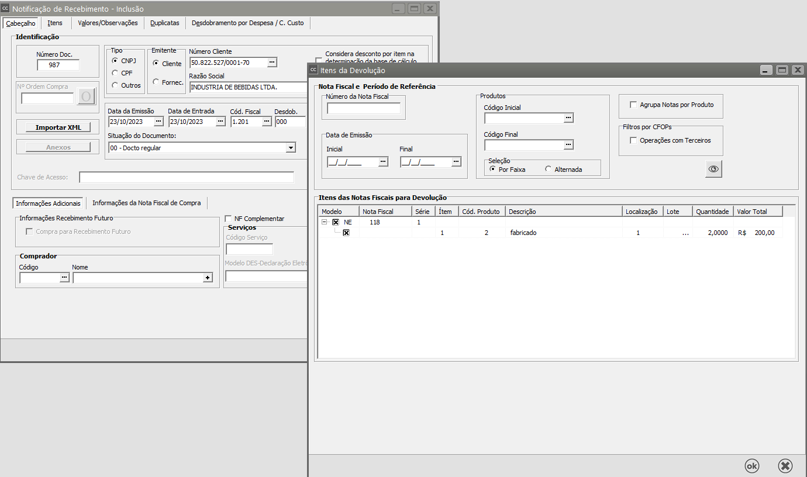Open lookup next to Código Inicial
This screenshot has height=477, width=807.
click(568, 118)
